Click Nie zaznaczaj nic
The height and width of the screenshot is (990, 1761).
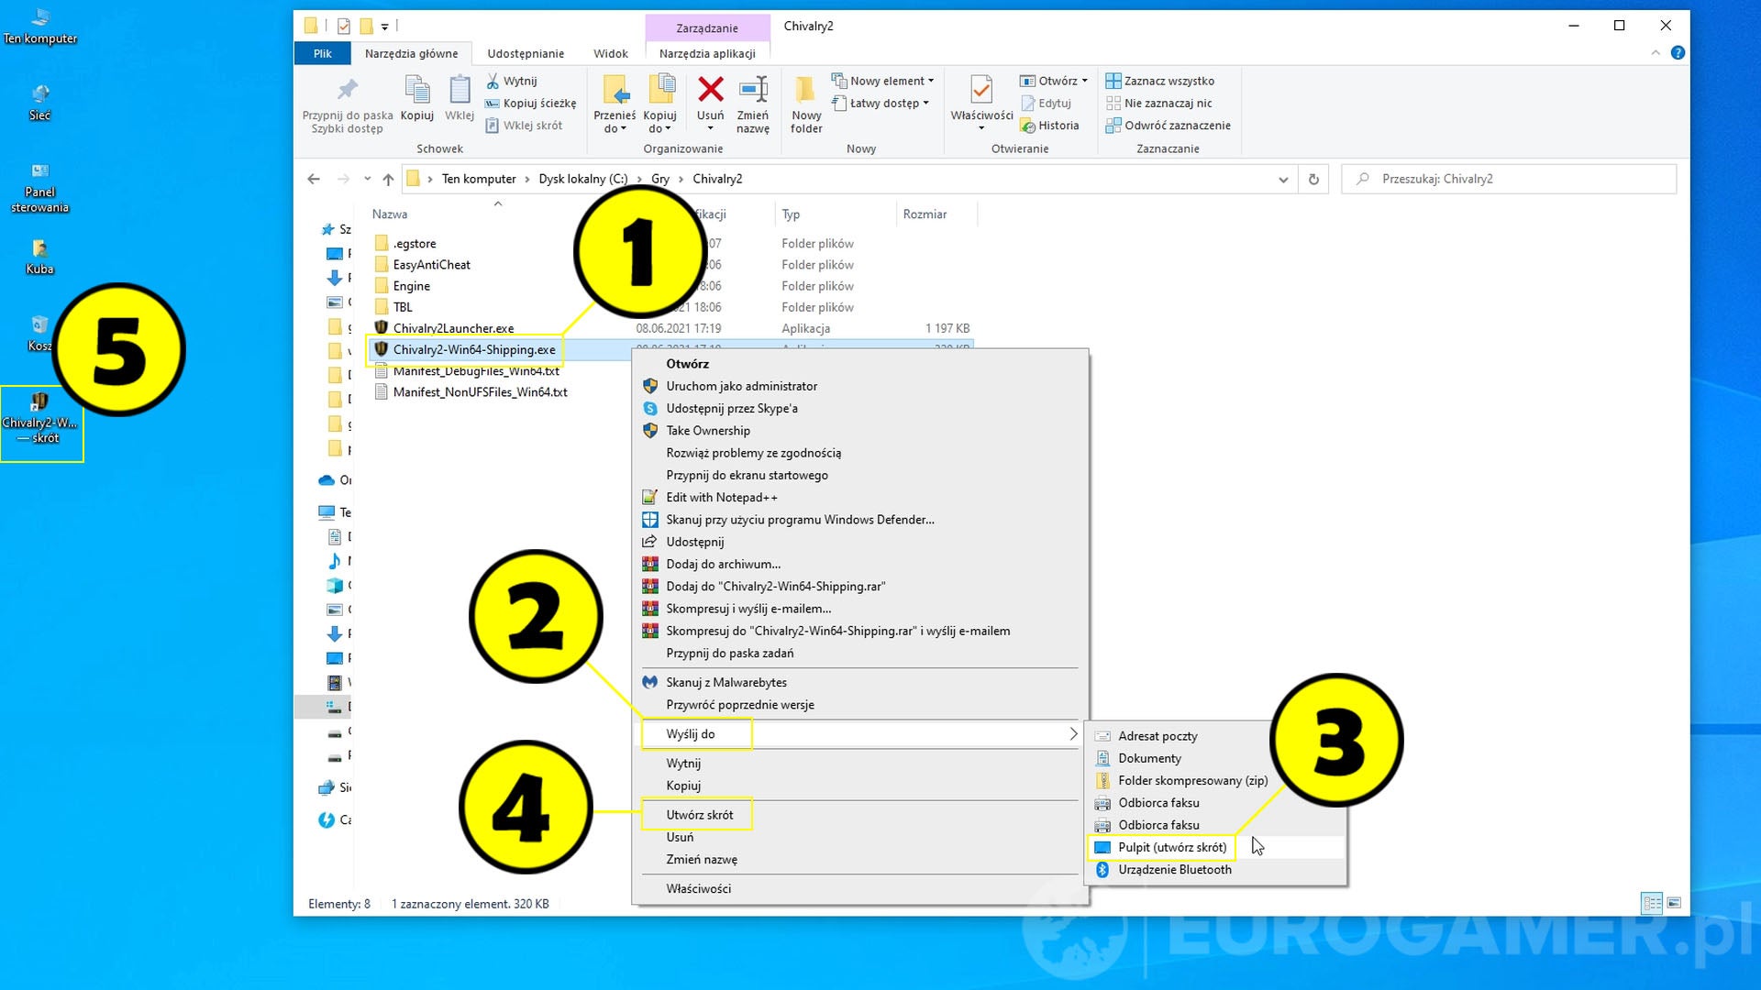tap(1159, 103)
